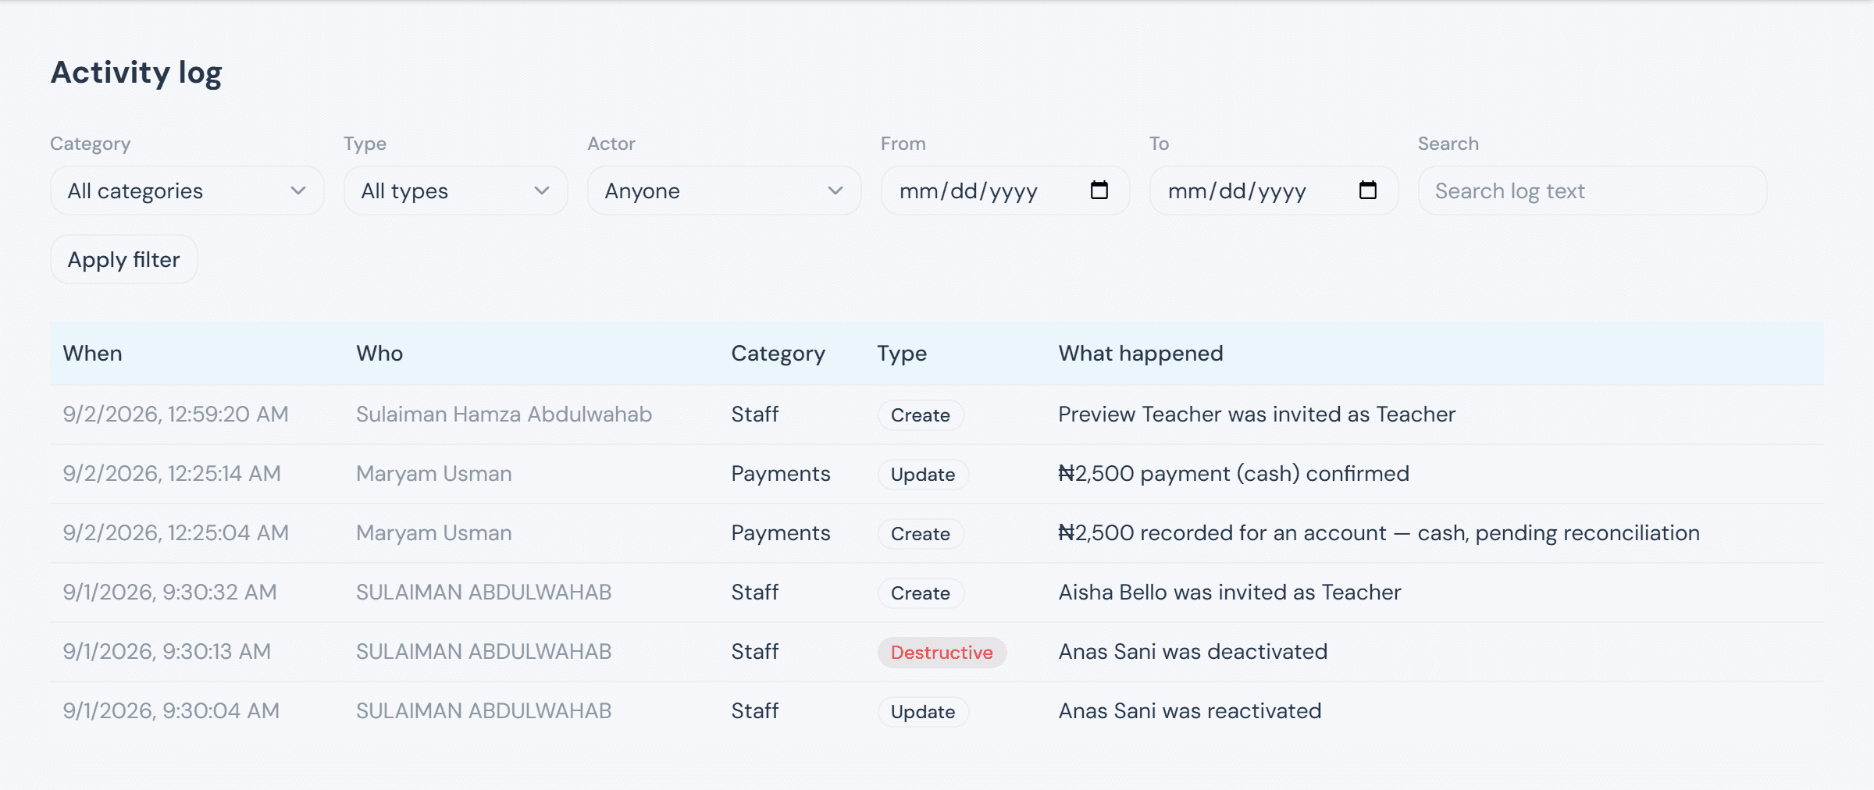Click Maryam Usman in the 12:25:04 AM row

tap(434, 532)
